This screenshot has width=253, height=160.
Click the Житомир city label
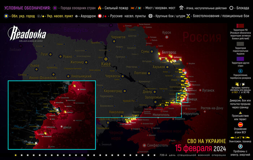pyautogui.click(x=77, y=62)
